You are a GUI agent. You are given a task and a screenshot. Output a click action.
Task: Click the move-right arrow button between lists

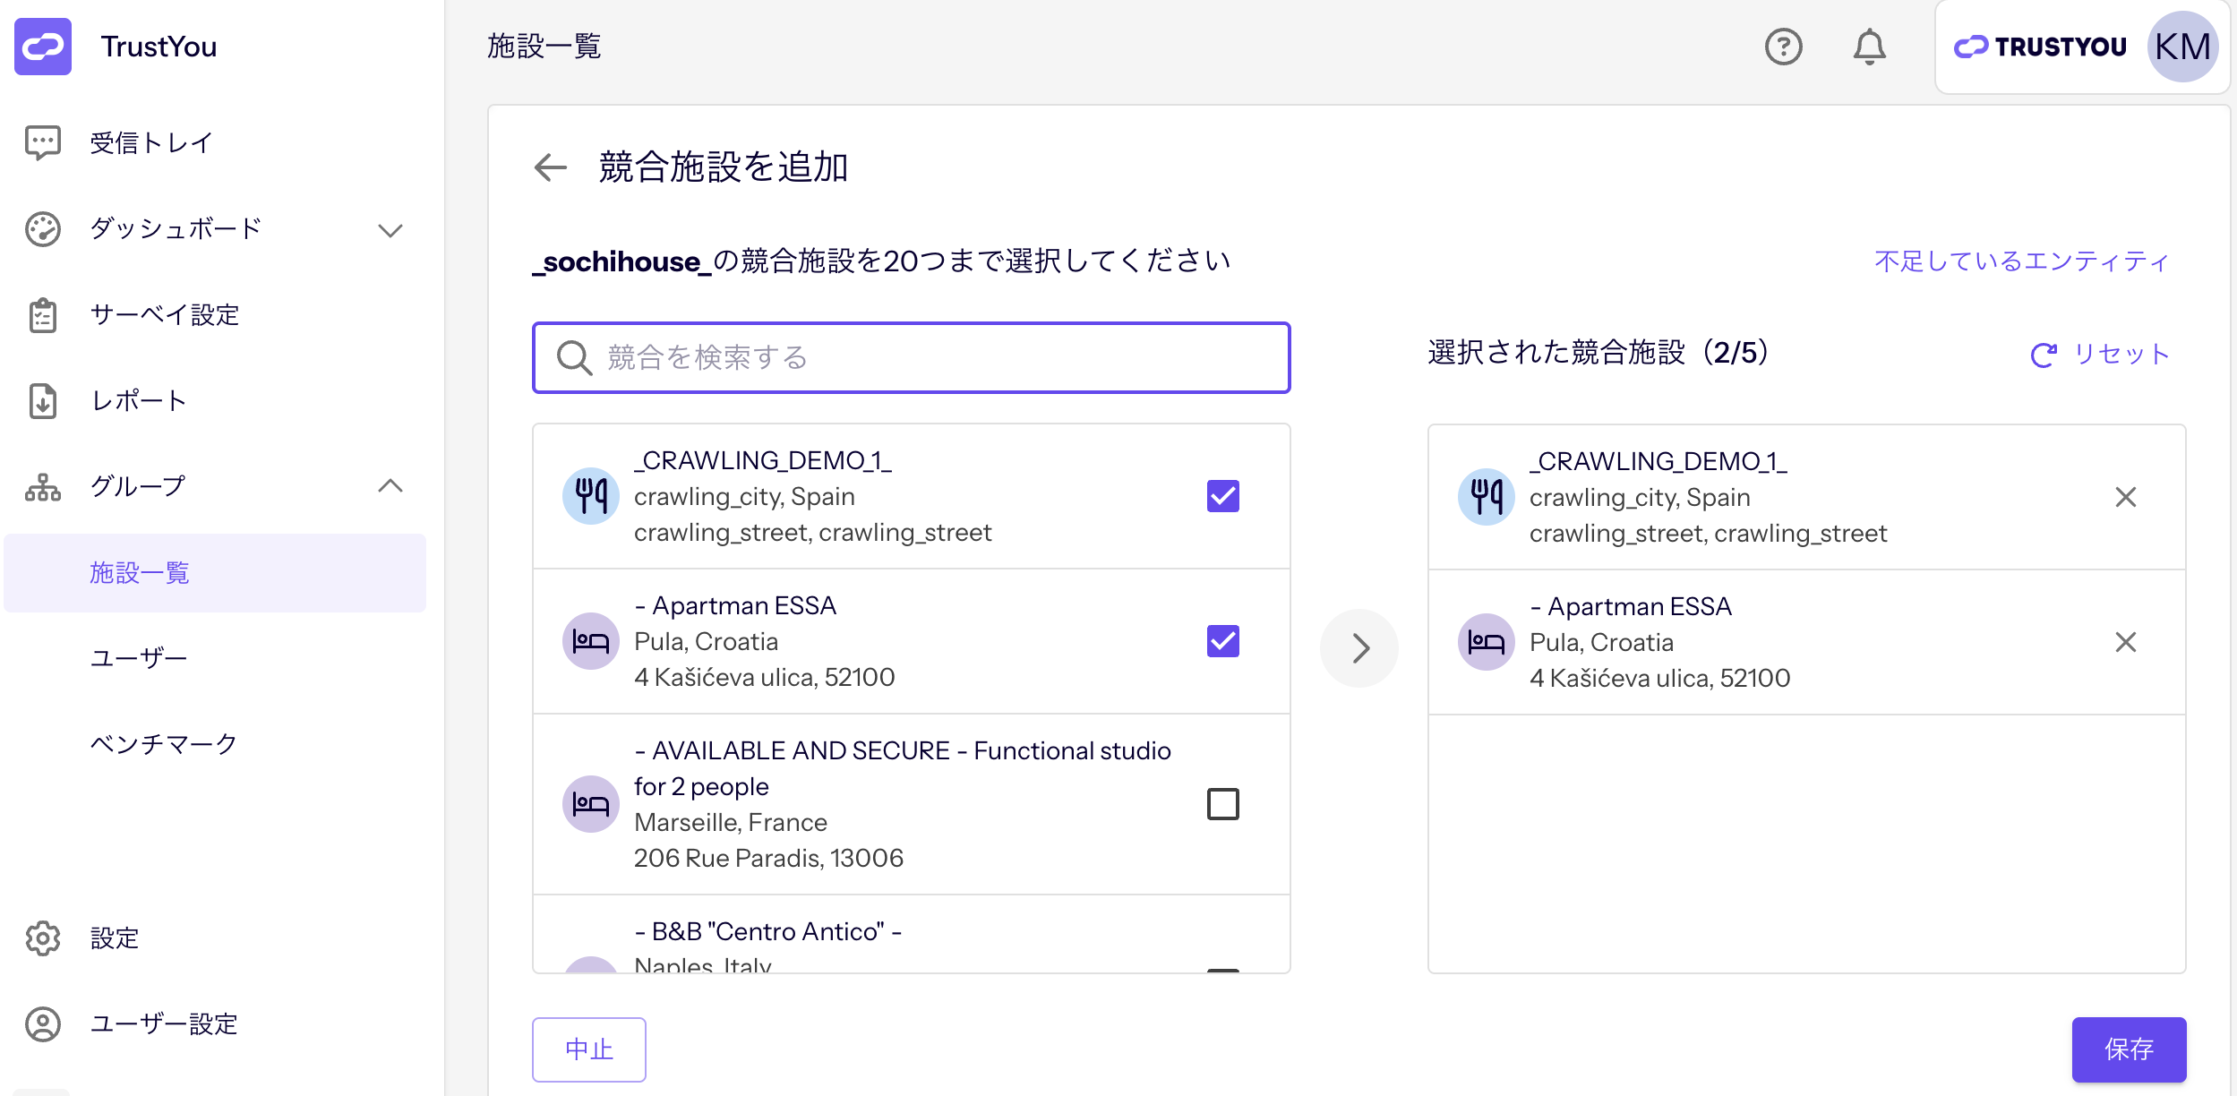1359,648
